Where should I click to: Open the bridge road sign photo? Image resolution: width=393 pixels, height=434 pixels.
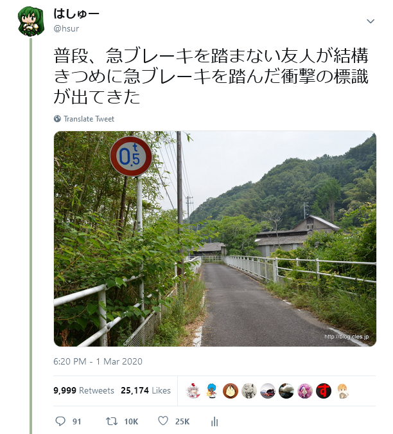215,239
